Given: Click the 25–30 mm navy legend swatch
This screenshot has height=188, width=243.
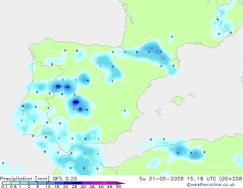Looking at the screenshot, I should [77, 183].
